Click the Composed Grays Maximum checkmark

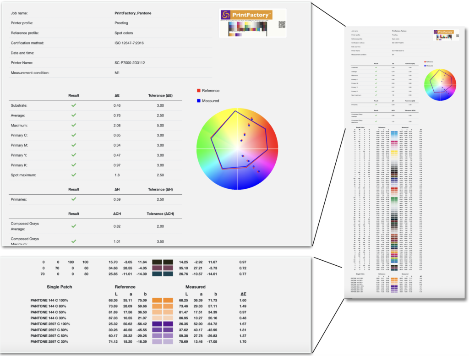74,241
